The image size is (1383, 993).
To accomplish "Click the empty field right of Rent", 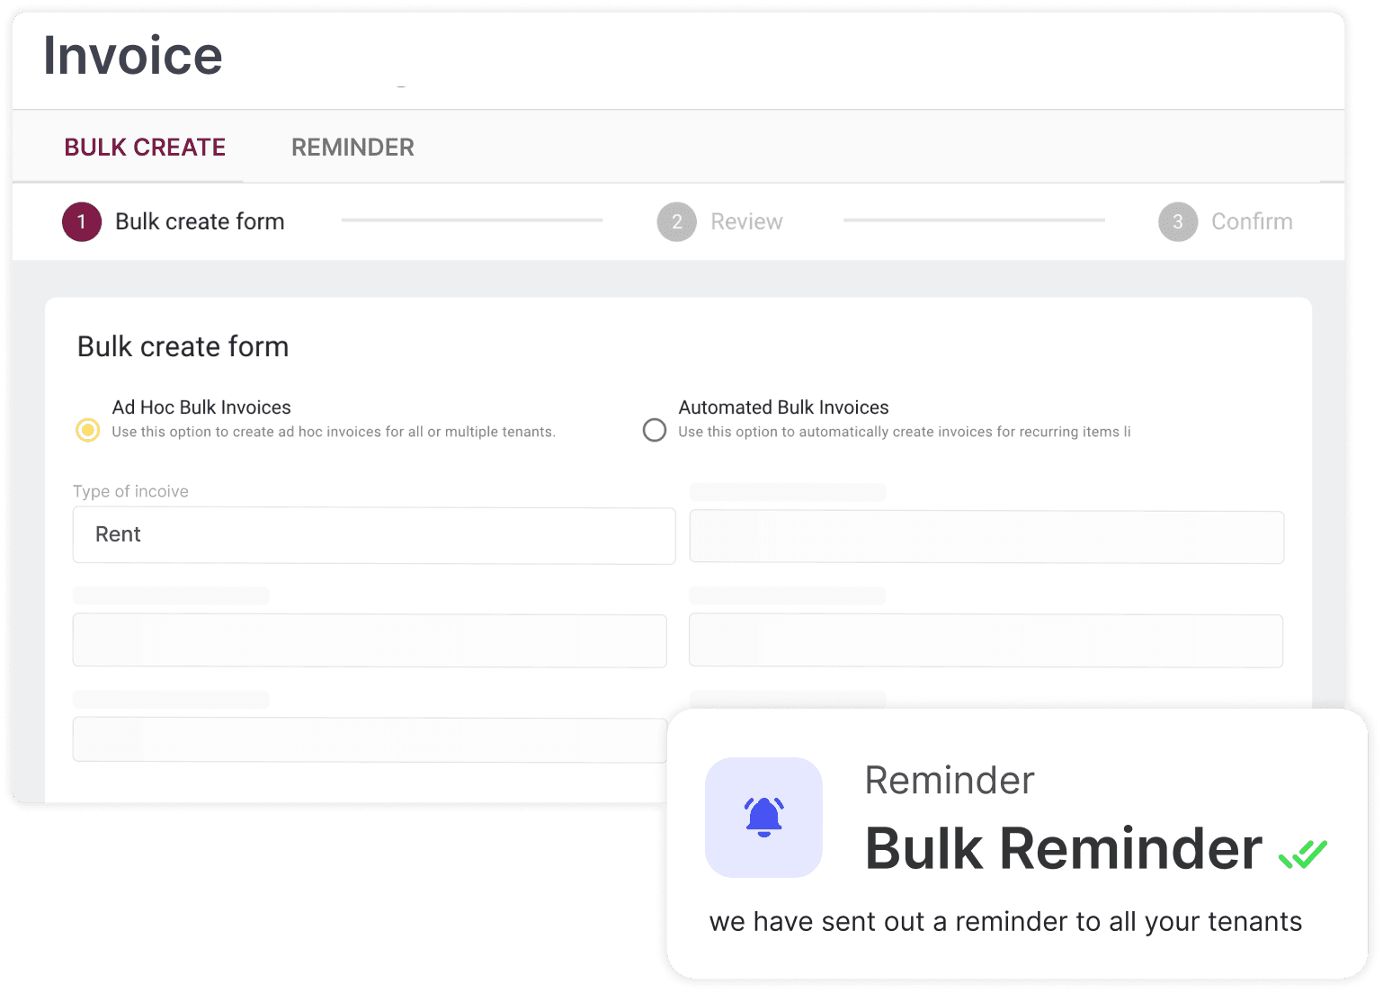I will coord(986,537).
